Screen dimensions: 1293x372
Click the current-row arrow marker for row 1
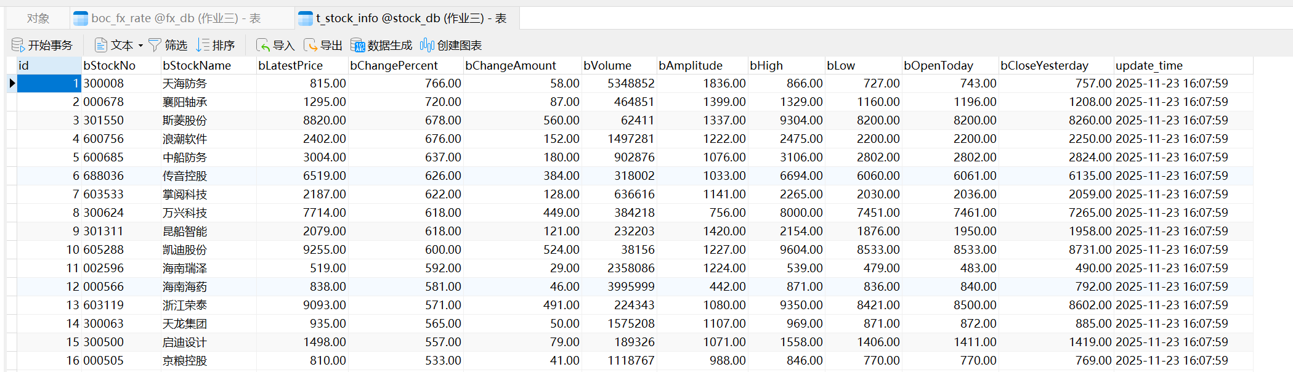(x=12, y=83)
